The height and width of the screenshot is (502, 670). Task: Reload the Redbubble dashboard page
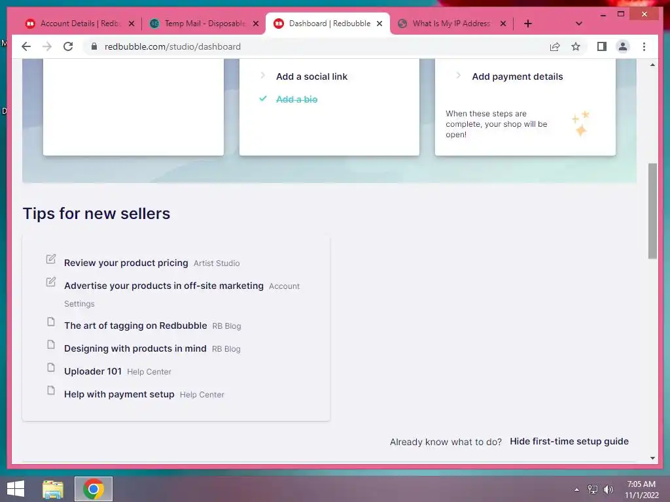point(68,46)
